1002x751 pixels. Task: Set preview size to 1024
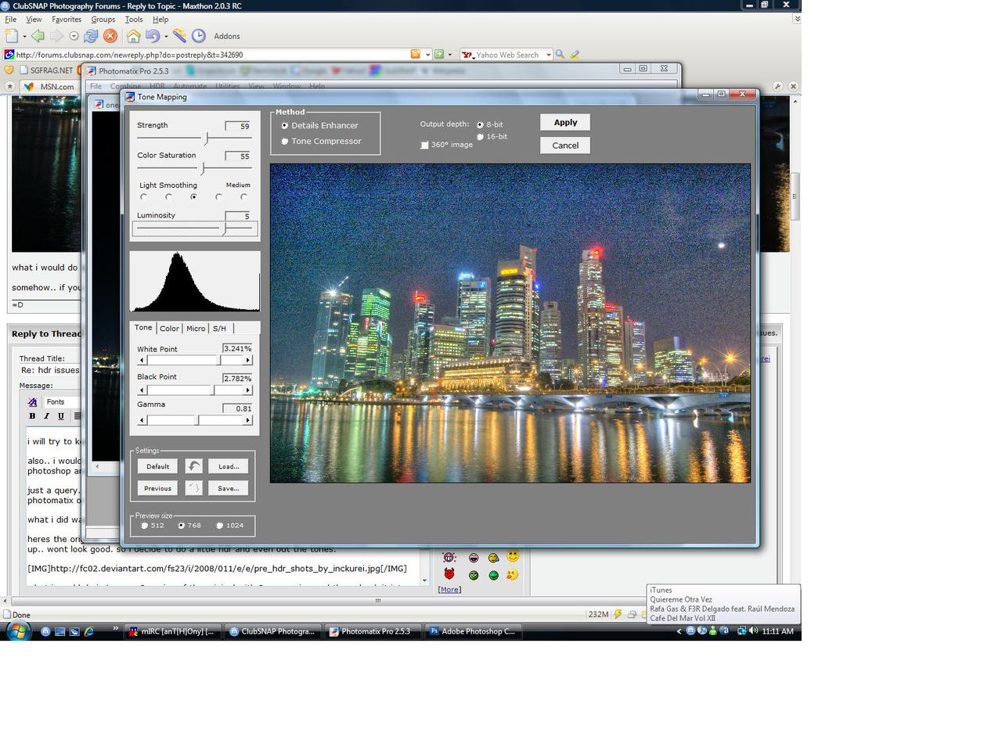point(219,526)
